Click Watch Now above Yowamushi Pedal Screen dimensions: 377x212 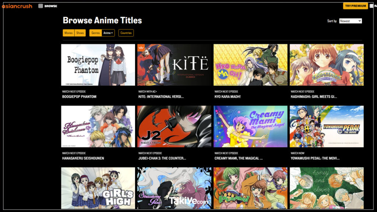point(297,153)
